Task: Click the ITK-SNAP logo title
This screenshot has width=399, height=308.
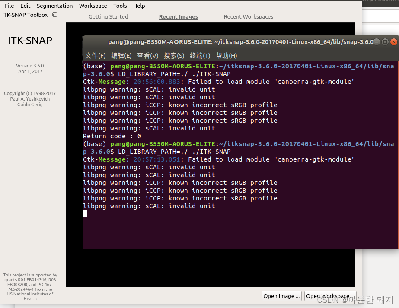Action: click(30, 41)
